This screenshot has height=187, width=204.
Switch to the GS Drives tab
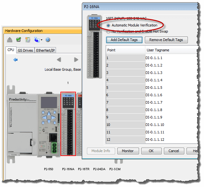25,50
